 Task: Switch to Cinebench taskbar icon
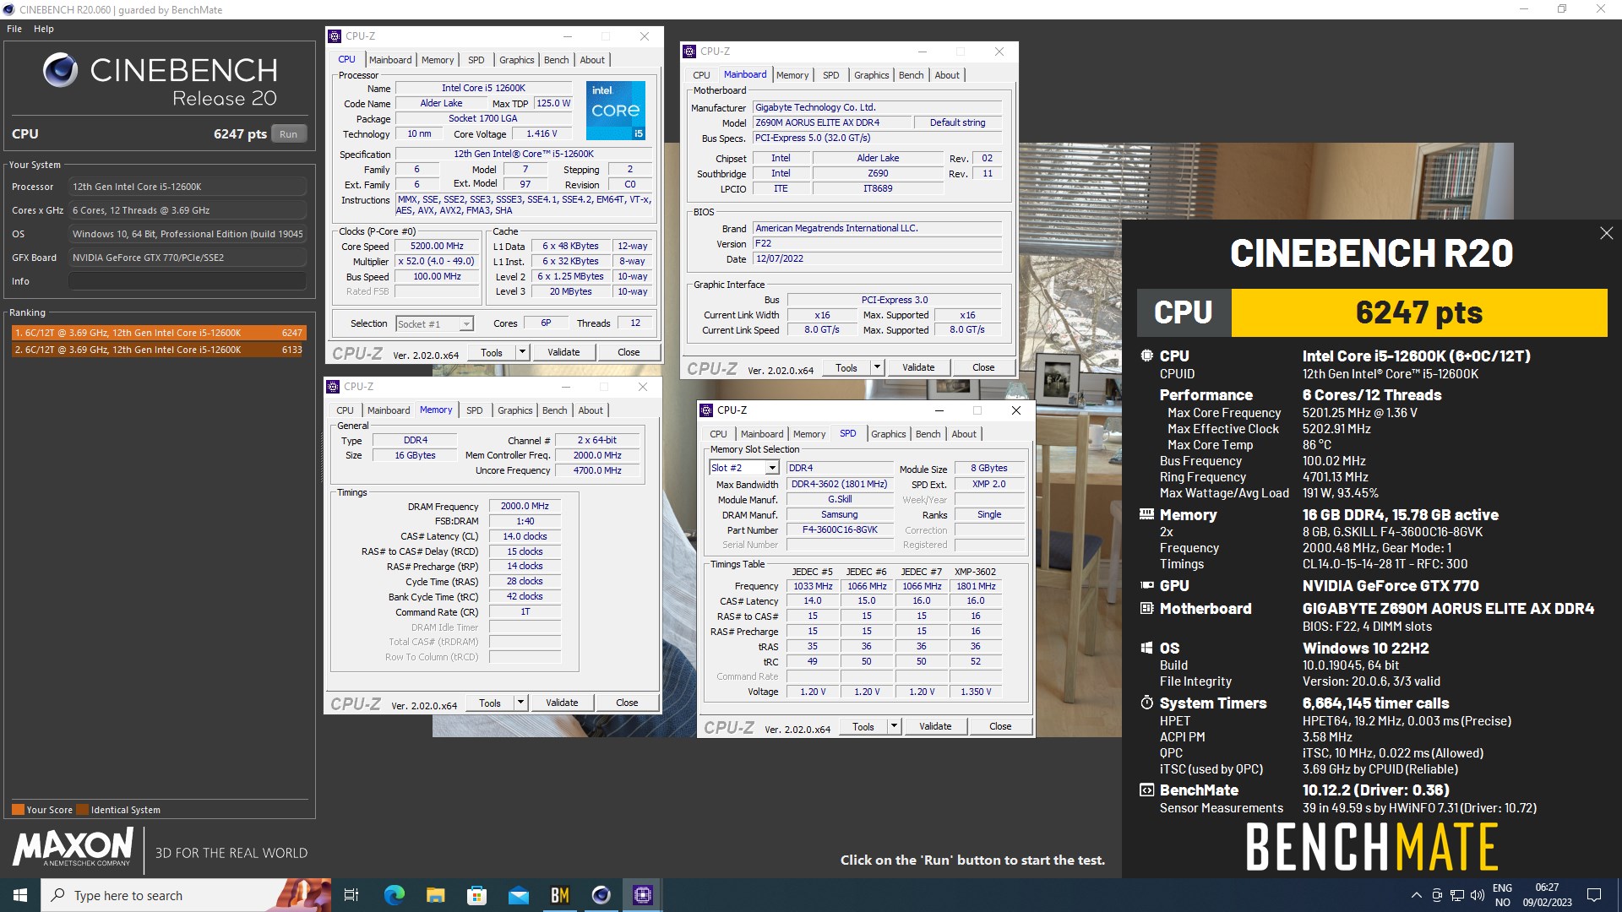pyautogui.click(x=601, y=895)
